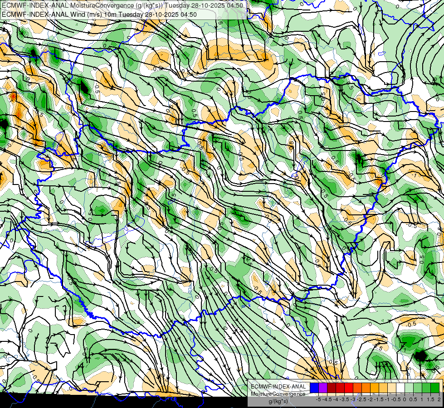Click the Wind (m/s) 10m title line
Screen dimensions: 444x408
(99, 15)
